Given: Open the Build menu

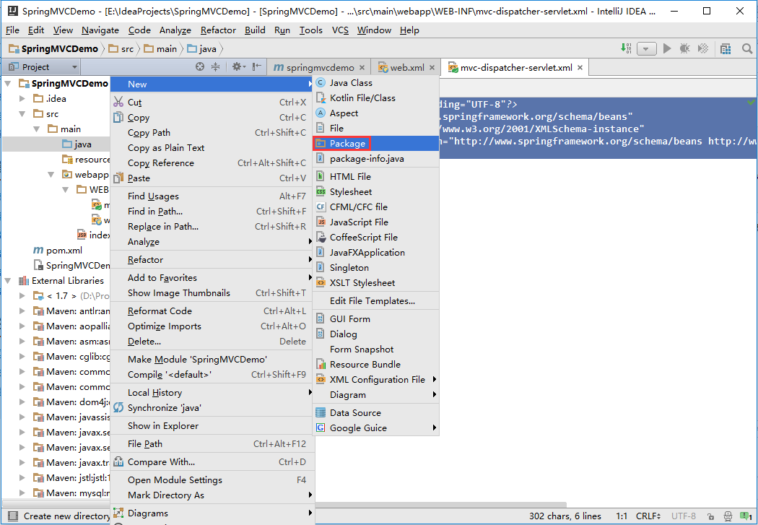Looking at the screenshot, I should [255, 30].
